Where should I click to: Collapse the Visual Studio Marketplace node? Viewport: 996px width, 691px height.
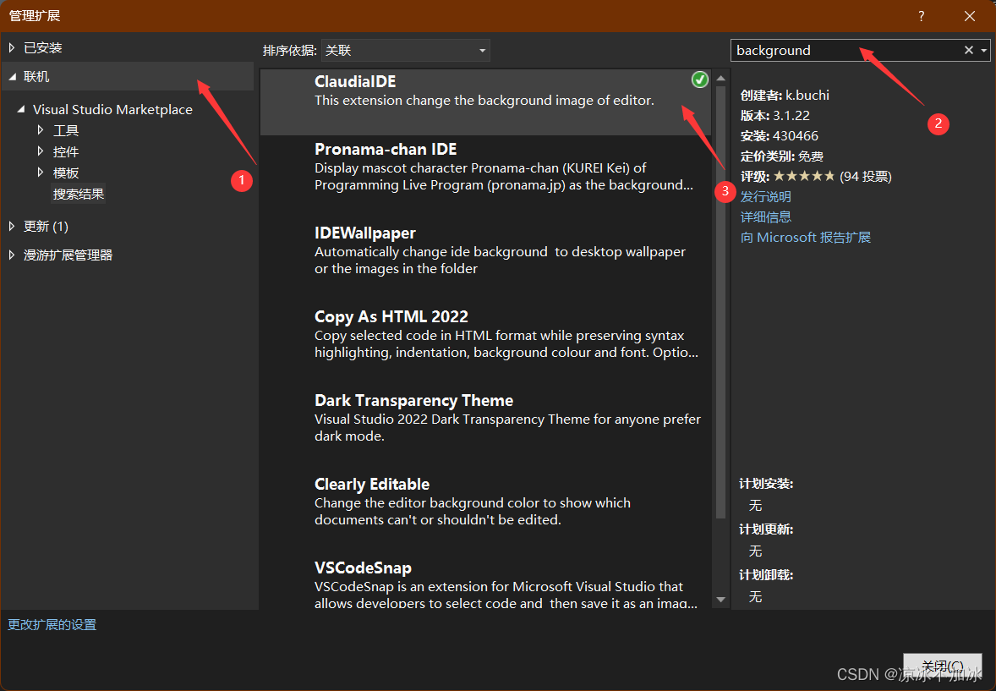[21, 109]
